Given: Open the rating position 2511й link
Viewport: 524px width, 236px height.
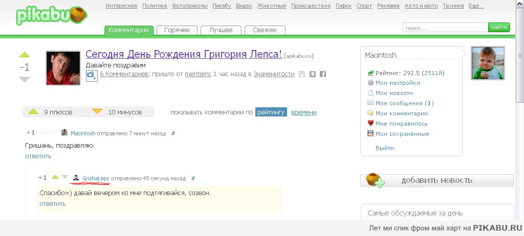Looking at the screenshot, I should [433, 73].
